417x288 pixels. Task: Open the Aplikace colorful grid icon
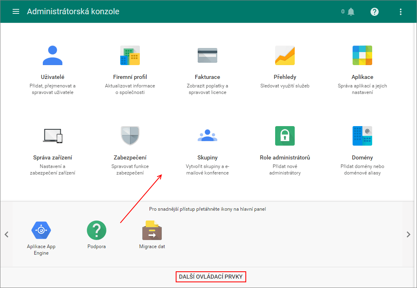pos(362,55)
